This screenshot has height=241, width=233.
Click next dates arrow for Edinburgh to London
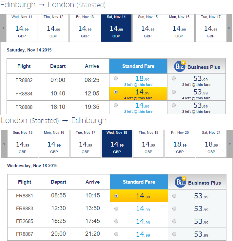(229, 28)
